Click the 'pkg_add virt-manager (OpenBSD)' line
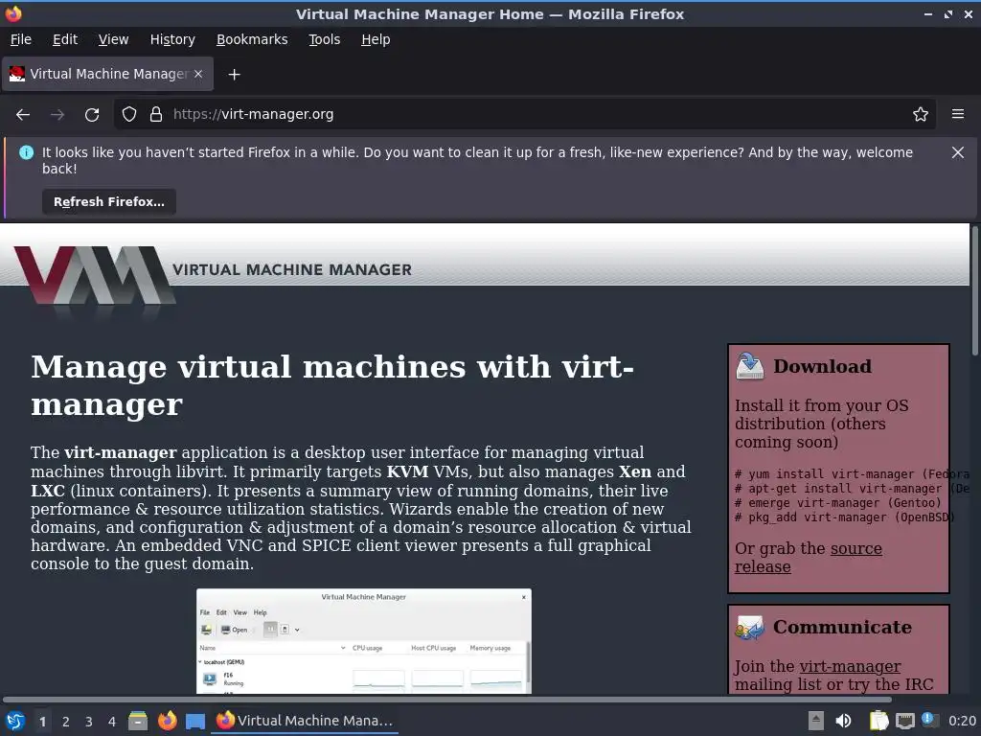Viewport: 981px width, 736px height. coord(843,517)
